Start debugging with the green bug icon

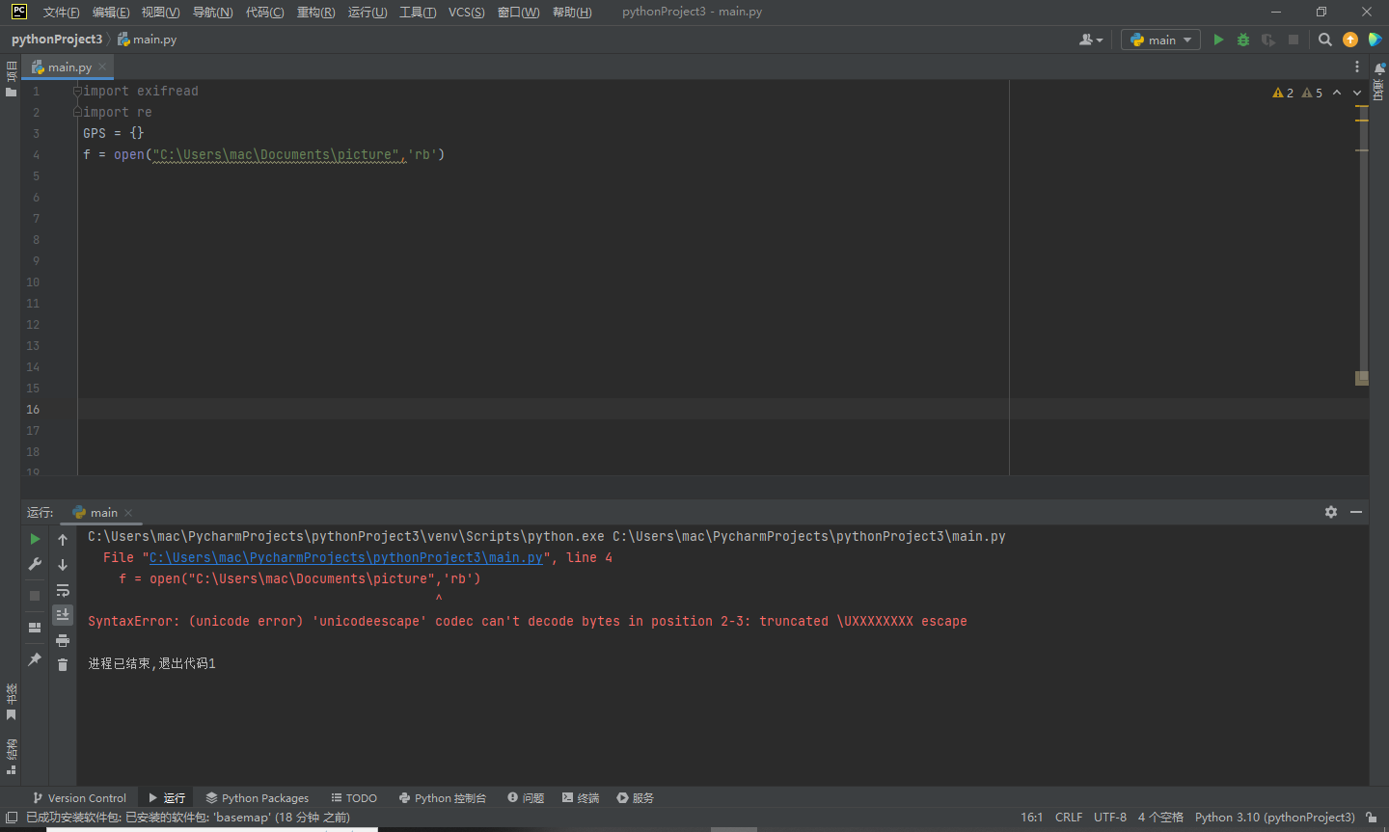pyautogui.click(x=1243, y=40)
